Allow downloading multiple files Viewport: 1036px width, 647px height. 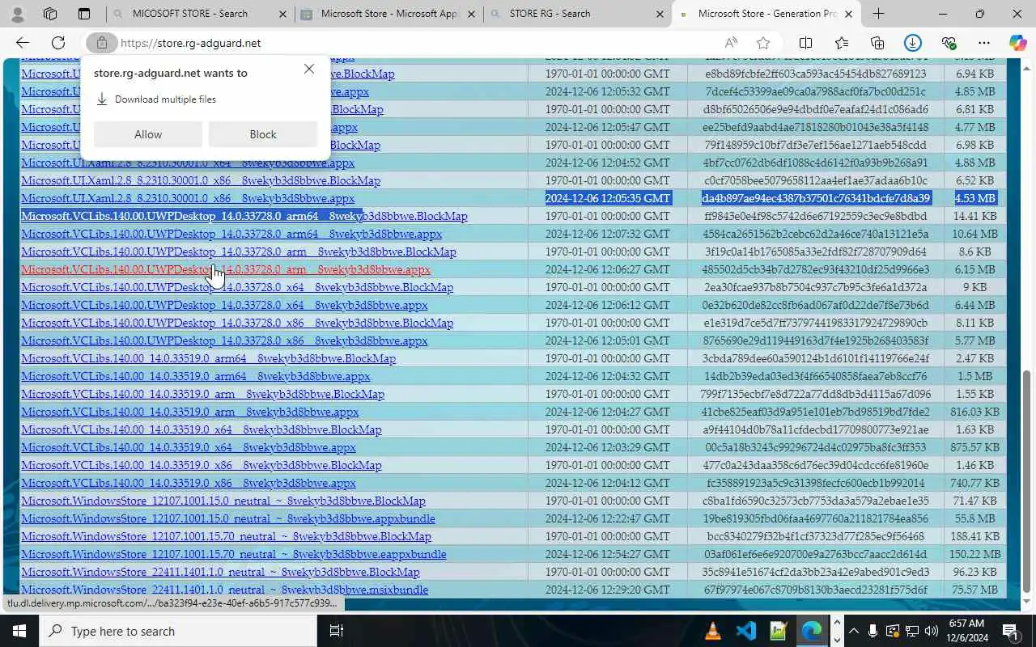pyautogui.click(x=148, y=134)
